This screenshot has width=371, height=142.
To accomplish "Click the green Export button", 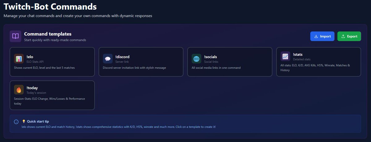I will point(349,36).
